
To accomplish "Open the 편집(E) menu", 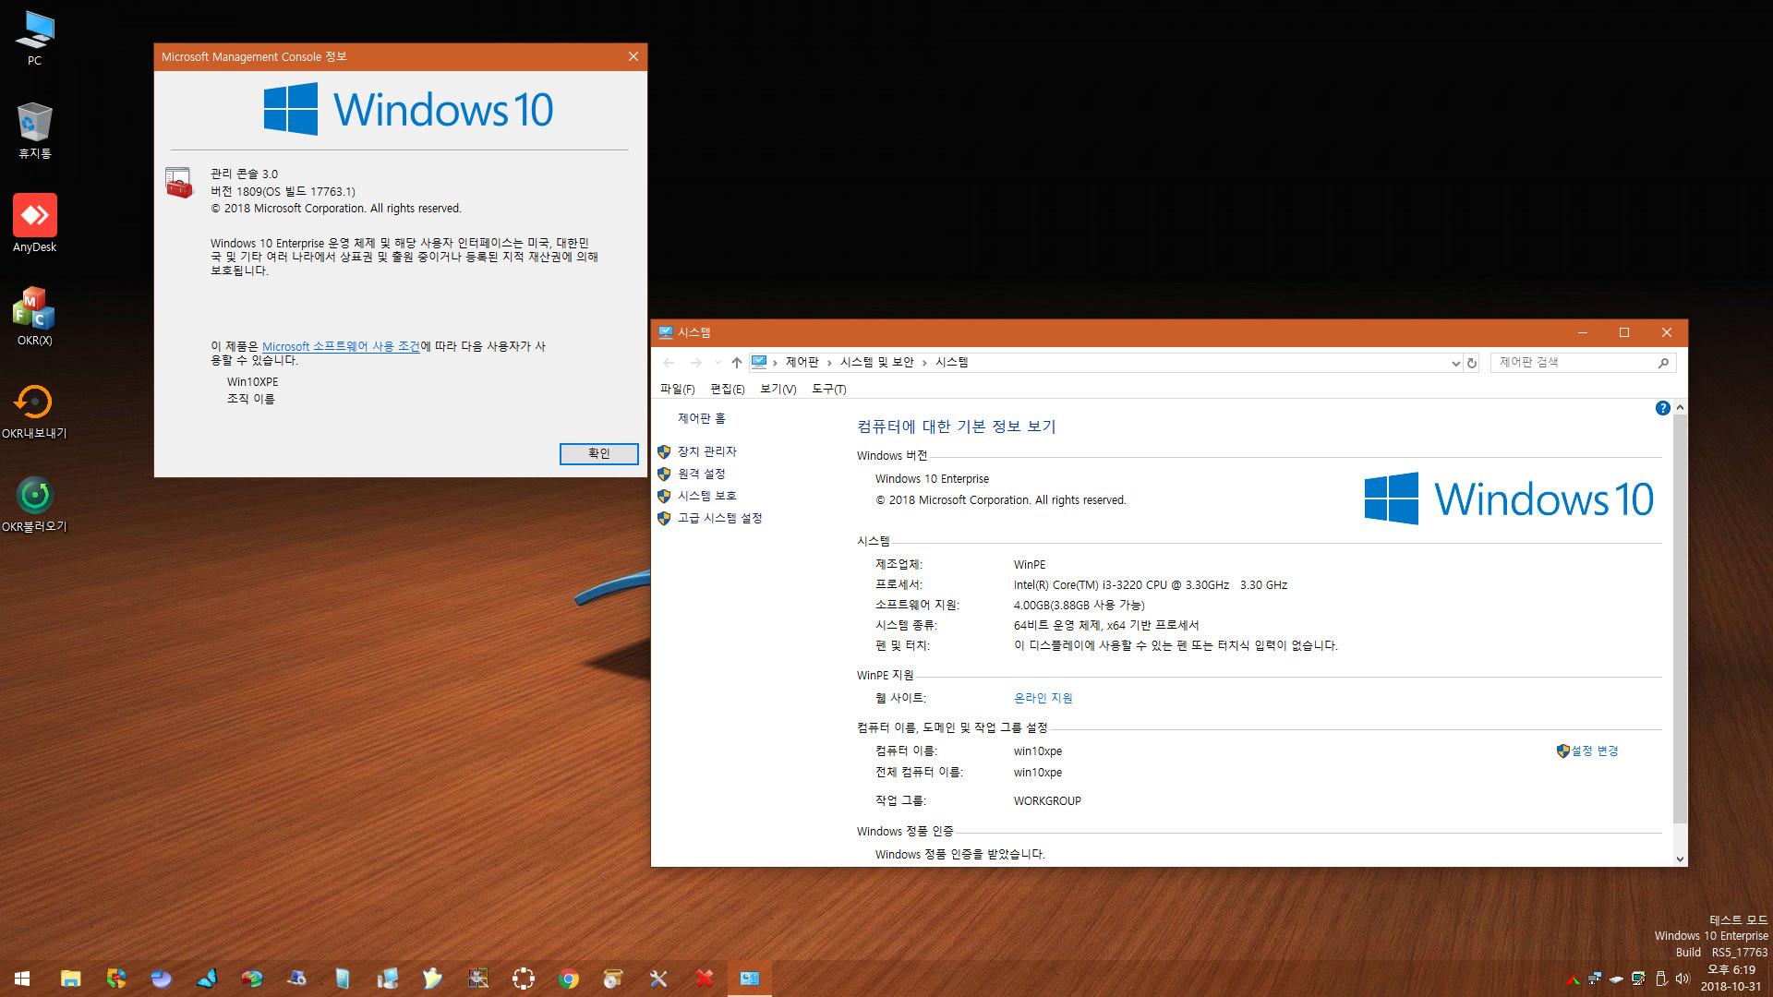I will (x=727, y=389).
